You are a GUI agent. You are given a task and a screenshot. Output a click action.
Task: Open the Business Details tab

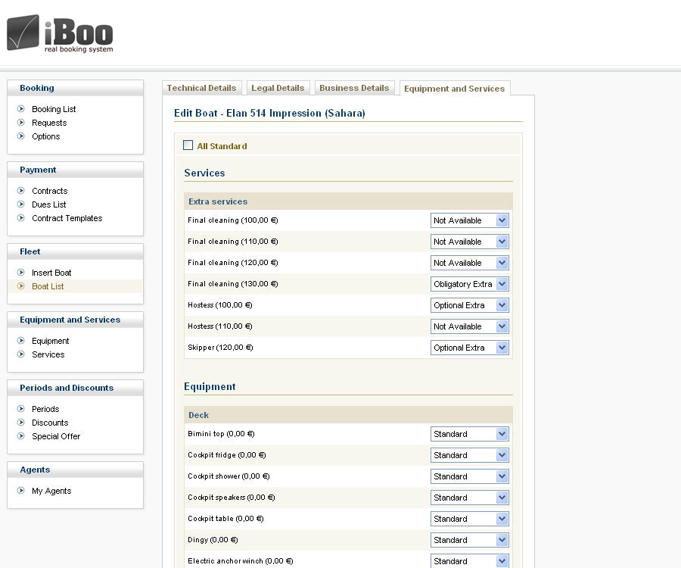pyautogui.click(x=354, y=88)
